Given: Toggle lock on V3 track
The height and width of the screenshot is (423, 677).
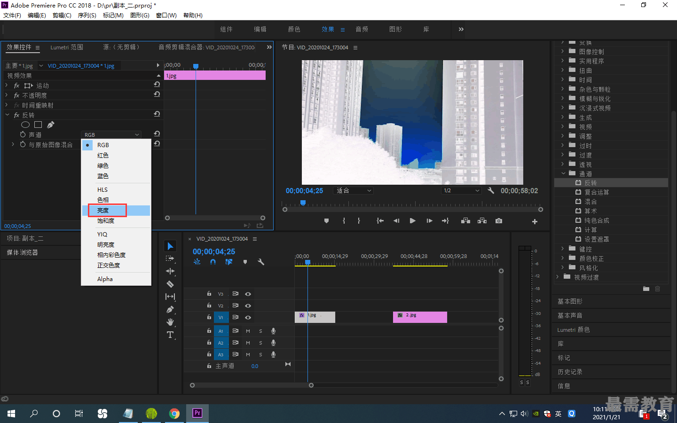Looking at the screenshot, I should pos(209,294).
